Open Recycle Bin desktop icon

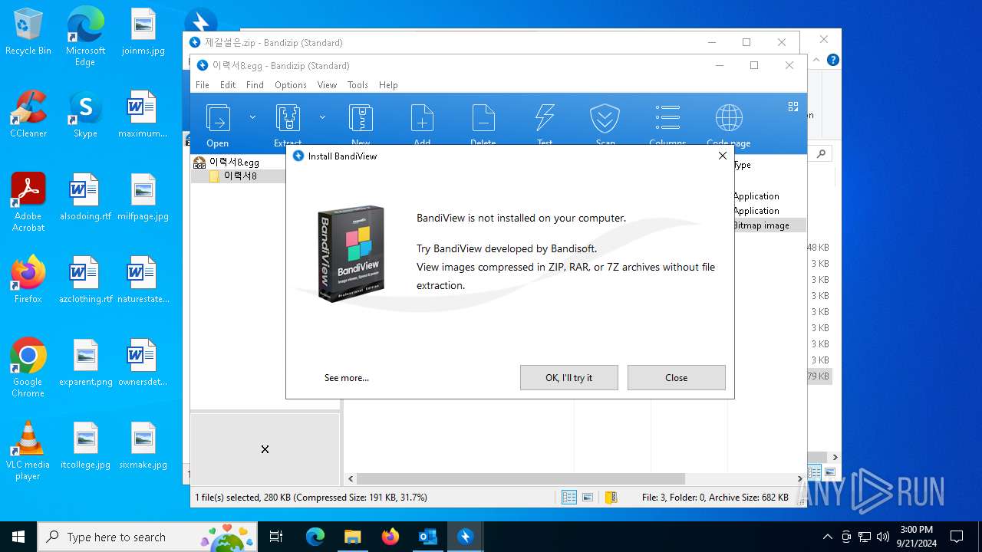[x=28, y=32]
